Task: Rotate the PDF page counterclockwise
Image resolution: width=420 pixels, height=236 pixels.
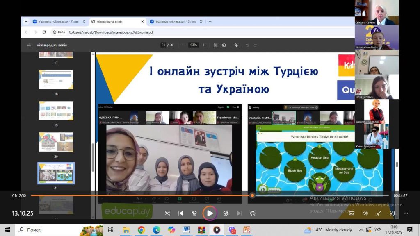Action: 224,45
